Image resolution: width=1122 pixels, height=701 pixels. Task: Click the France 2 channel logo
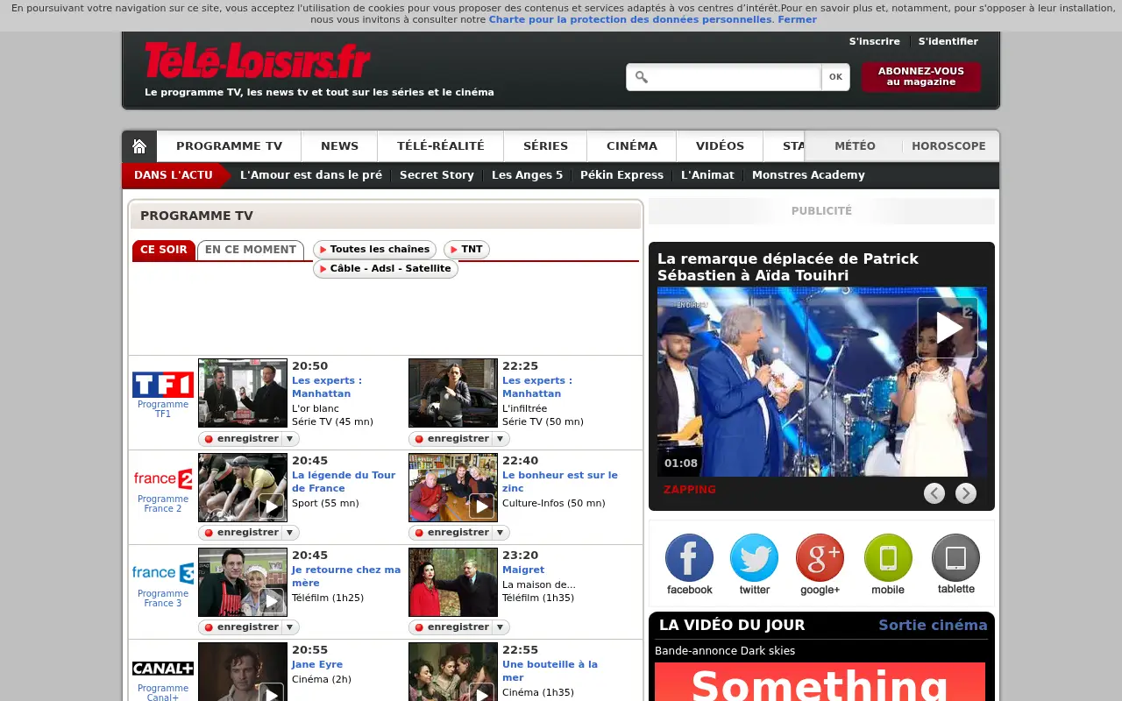click(163, 479)
